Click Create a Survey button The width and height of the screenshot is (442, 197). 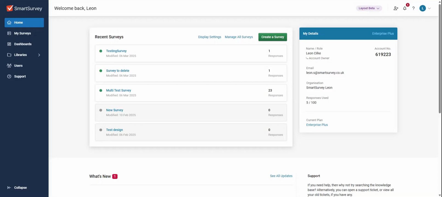(x=273, y=37)
